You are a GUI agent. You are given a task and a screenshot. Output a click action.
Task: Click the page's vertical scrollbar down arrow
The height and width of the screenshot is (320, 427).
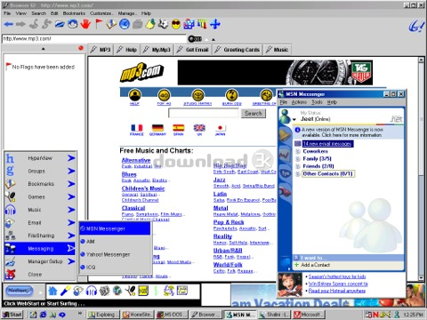[421, 277]
